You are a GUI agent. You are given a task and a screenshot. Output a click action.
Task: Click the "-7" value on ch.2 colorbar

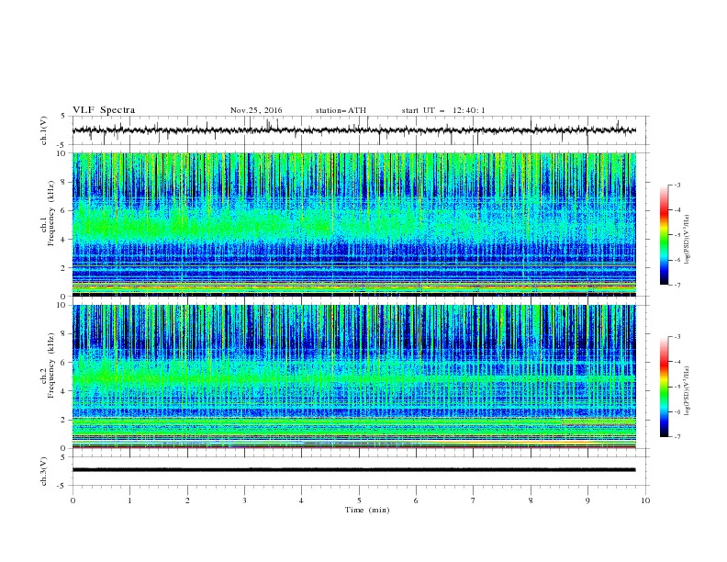(677, 437)
